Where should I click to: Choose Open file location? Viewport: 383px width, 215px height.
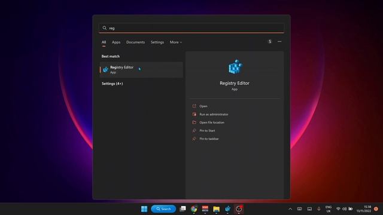tap(212, 122)
